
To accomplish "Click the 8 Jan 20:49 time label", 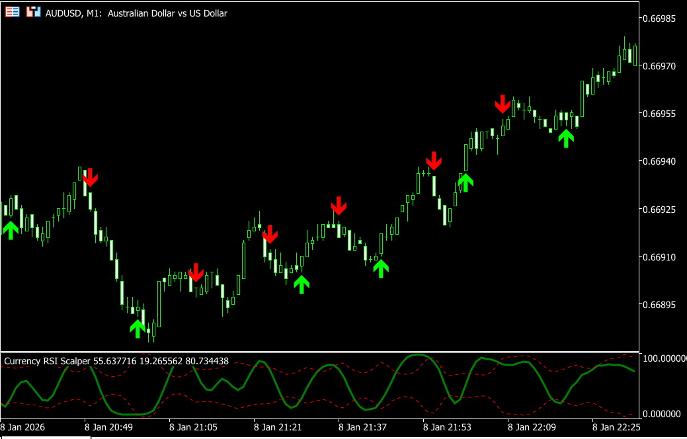I will point(109,427).
